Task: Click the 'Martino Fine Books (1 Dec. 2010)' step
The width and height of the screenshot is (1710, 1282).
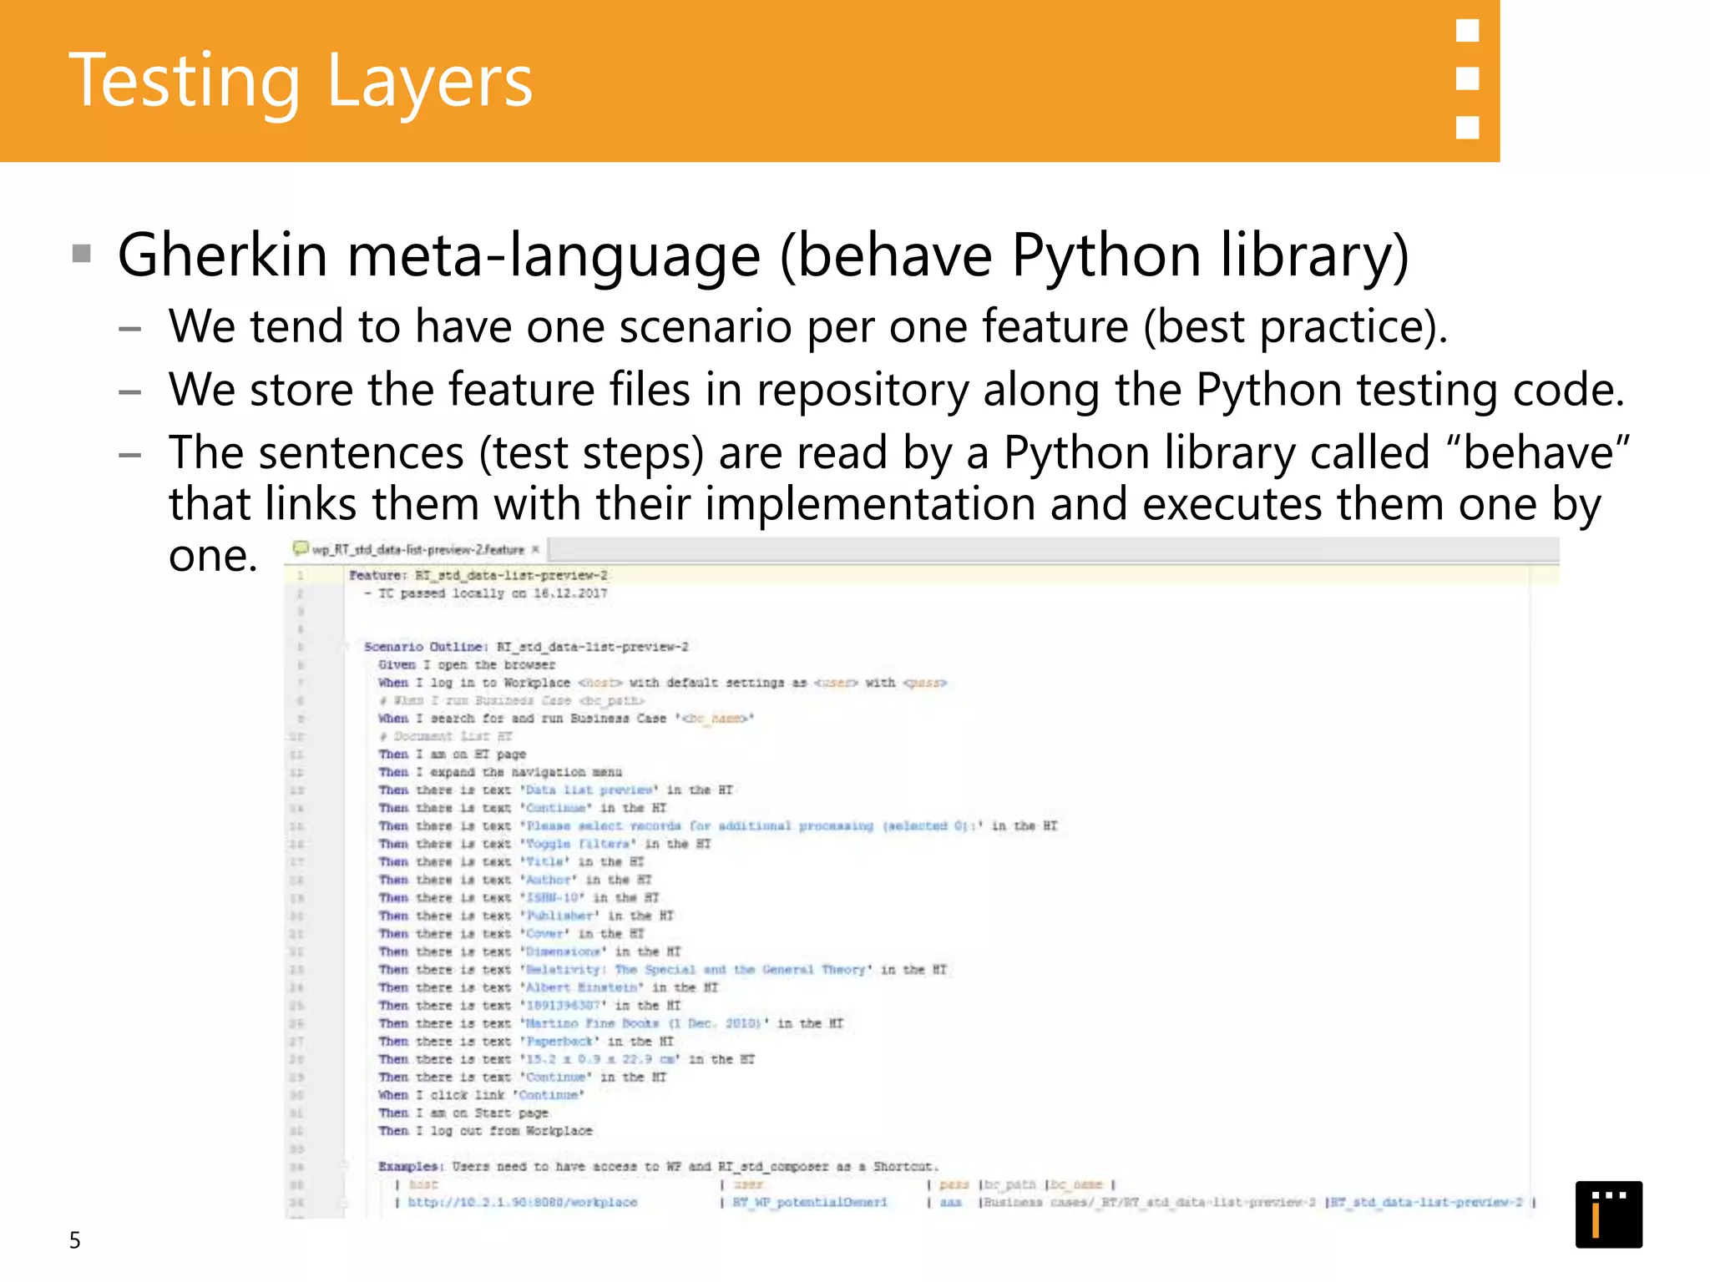Action: coord(610,1024)
